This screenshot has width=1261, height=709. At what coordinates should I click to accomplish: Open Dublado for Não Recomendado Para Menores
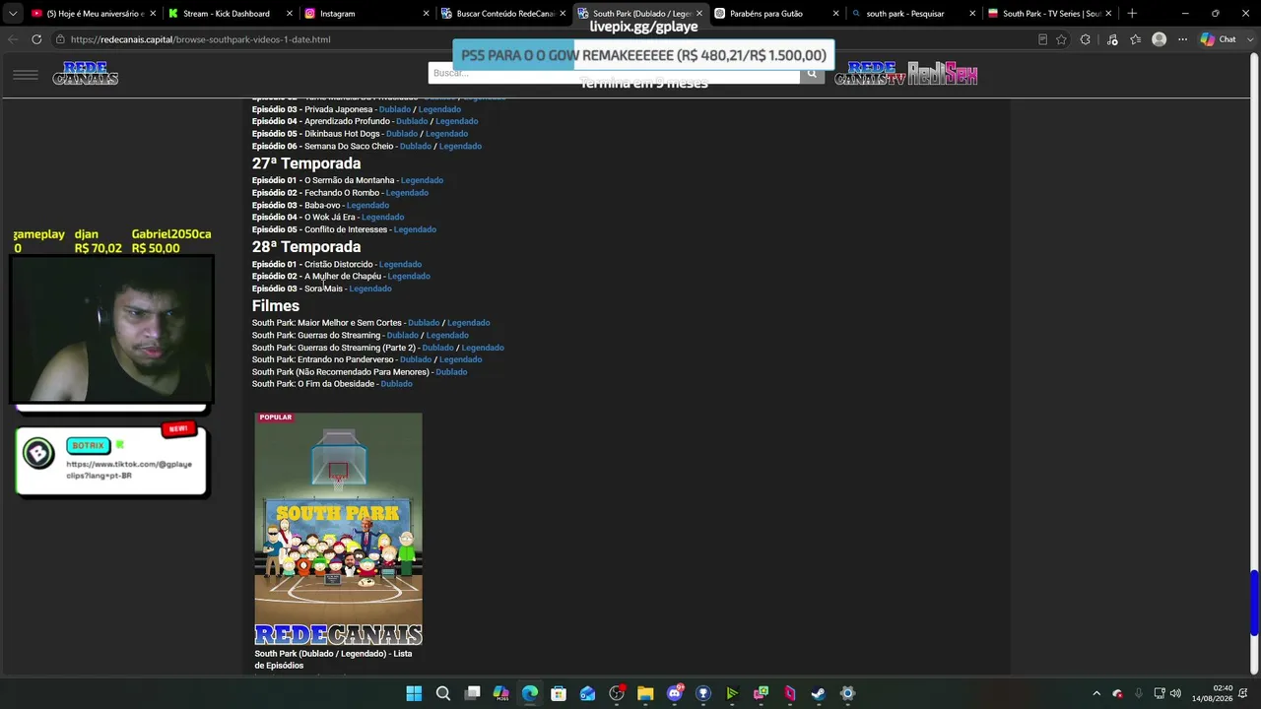[451, 372]
